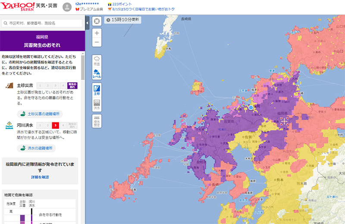Open 洪水の避難場所 link
Viewport: 345px width, 224px height.
tap(36, 148)
